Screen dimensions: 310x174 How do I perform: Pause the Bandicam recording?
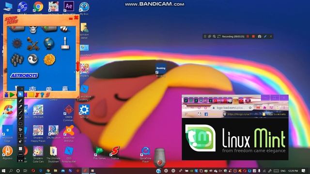248,36
